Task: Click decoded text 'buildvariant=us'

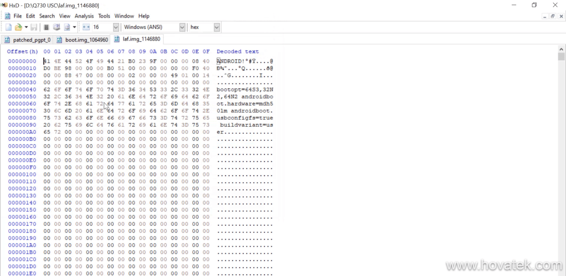Action: pos(247,125)
